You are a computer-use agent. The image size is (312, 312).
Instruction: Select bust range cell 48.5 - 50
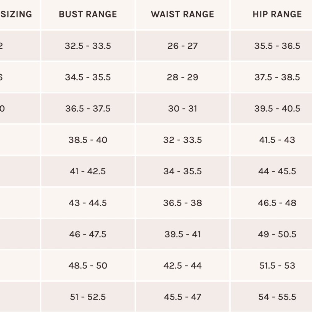(88, 266)
